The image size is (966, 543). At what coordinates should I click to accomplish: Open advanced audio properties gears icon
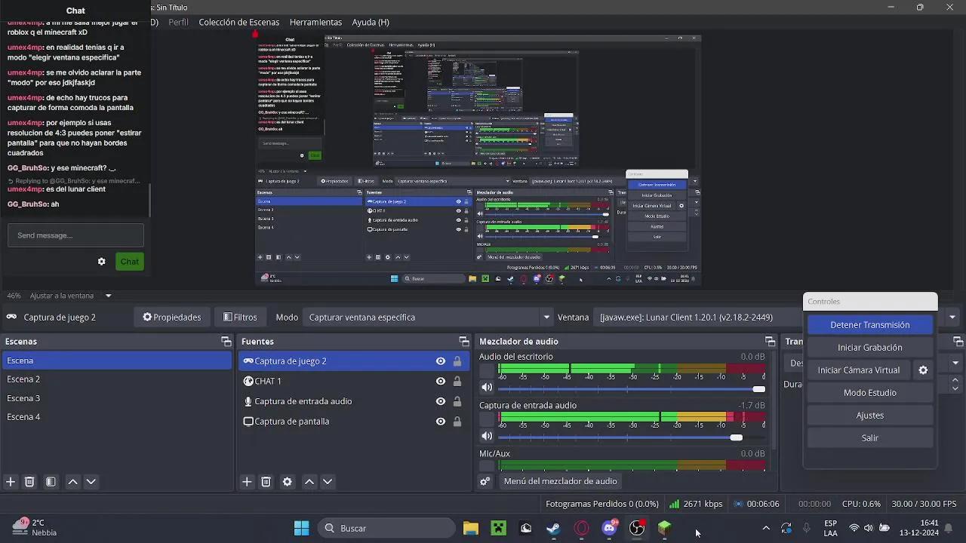pos(485,481)
